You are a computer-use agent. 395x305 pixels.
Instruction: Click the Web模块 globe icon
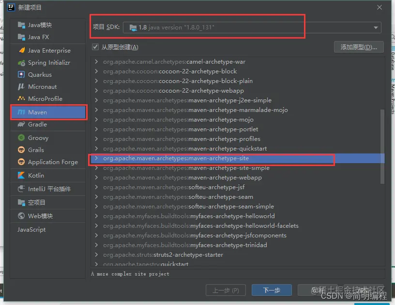click(x=21, y=216)
